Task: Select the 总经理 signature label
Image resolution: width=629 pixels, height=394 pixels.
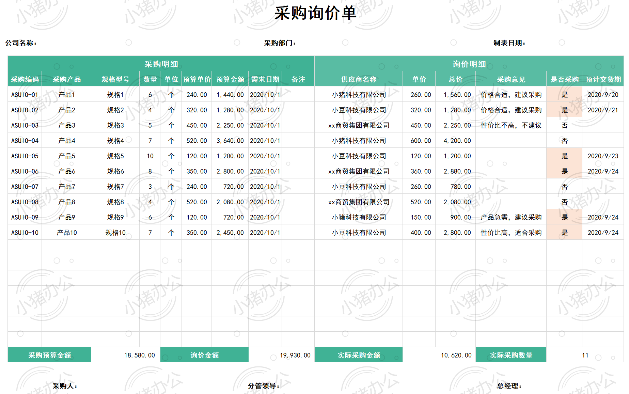Action: (509, 386)
